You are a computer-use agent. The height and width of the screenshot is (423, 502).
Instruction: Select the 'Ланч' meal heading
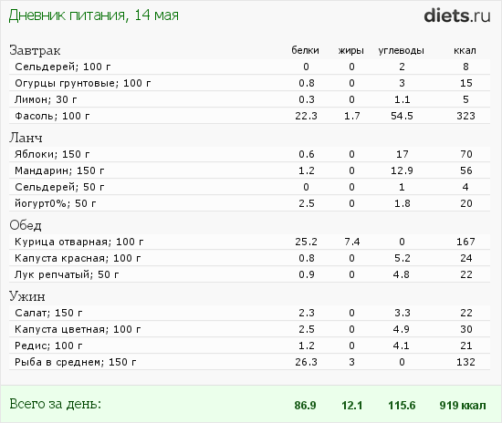pos(26,138)
